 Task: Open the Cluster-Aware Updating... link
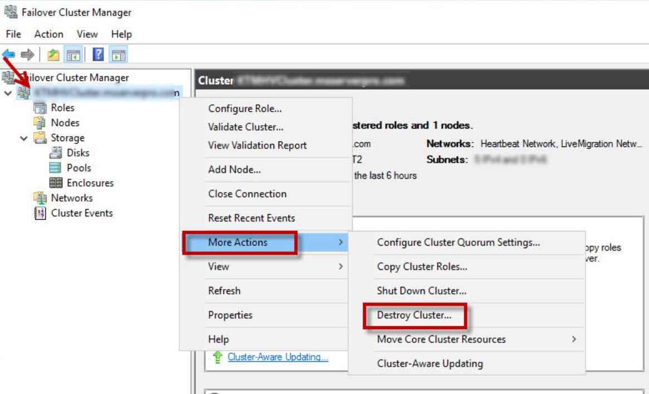click(278, 357)
